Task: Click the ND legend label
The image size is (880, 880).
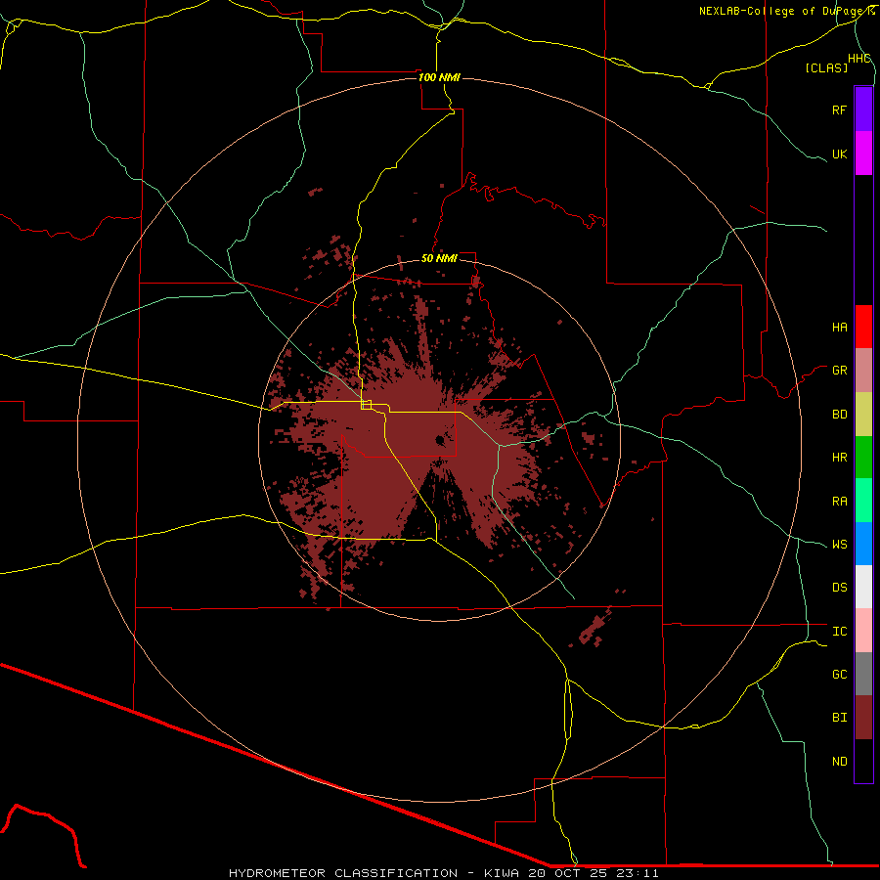Action: [839, 762]
